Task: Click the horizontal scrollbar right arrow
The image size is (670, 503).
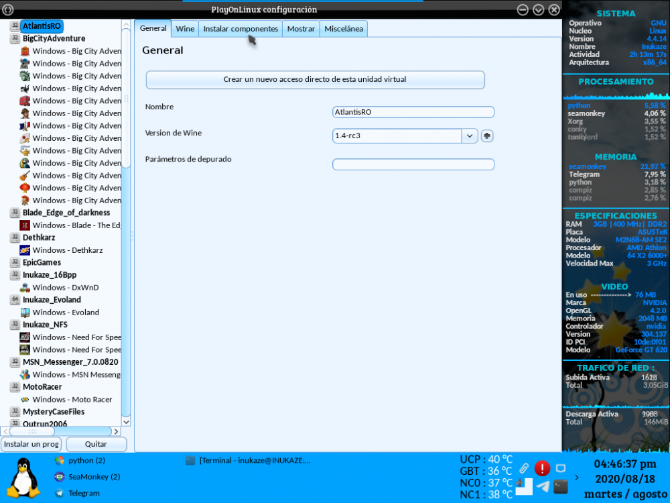Action: coord(116,431)
